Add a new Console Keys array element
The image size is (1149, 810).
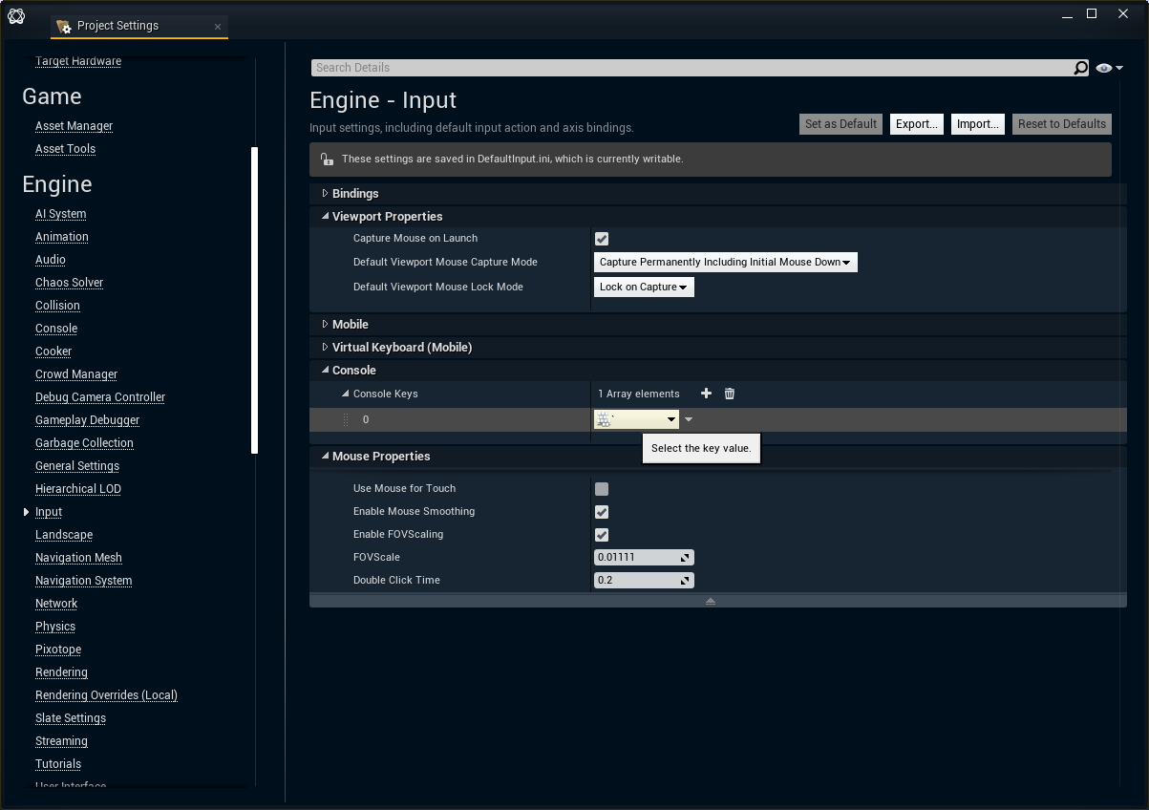707,394
